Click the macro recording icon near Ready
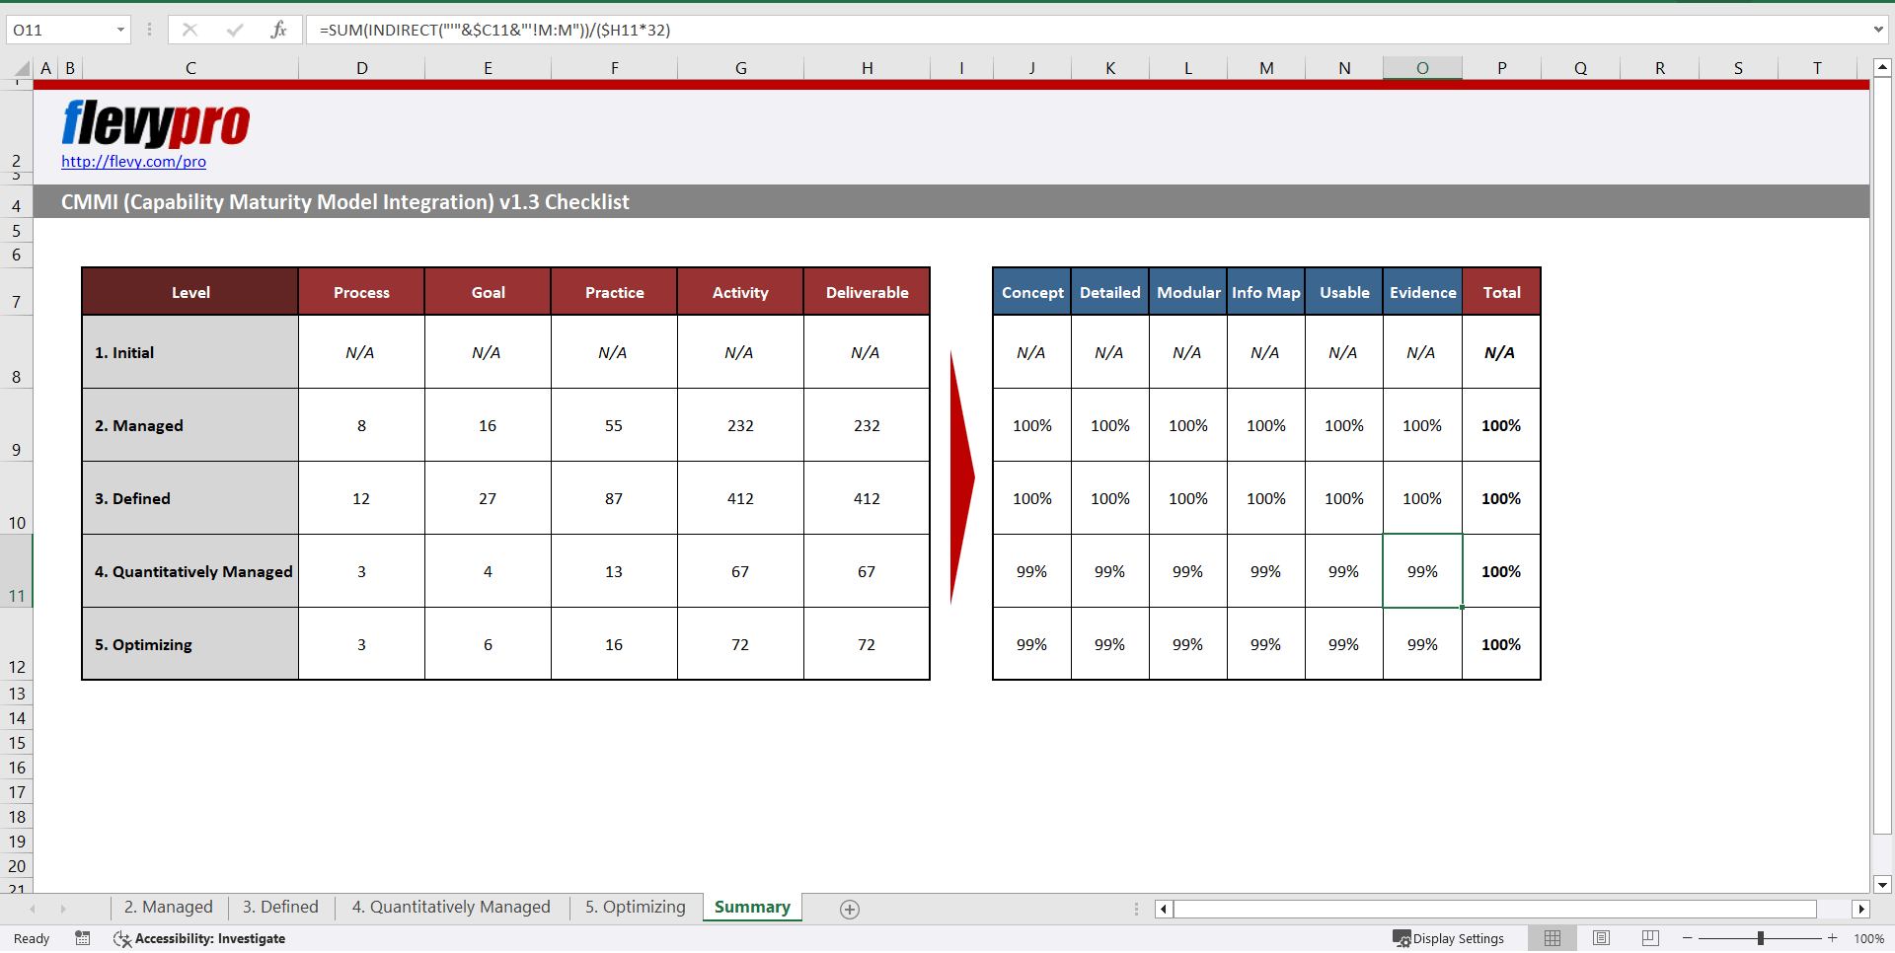Image resolution: width=1895 pixels, height=953 pixels. pyautogui.click(x=83, y=938)
